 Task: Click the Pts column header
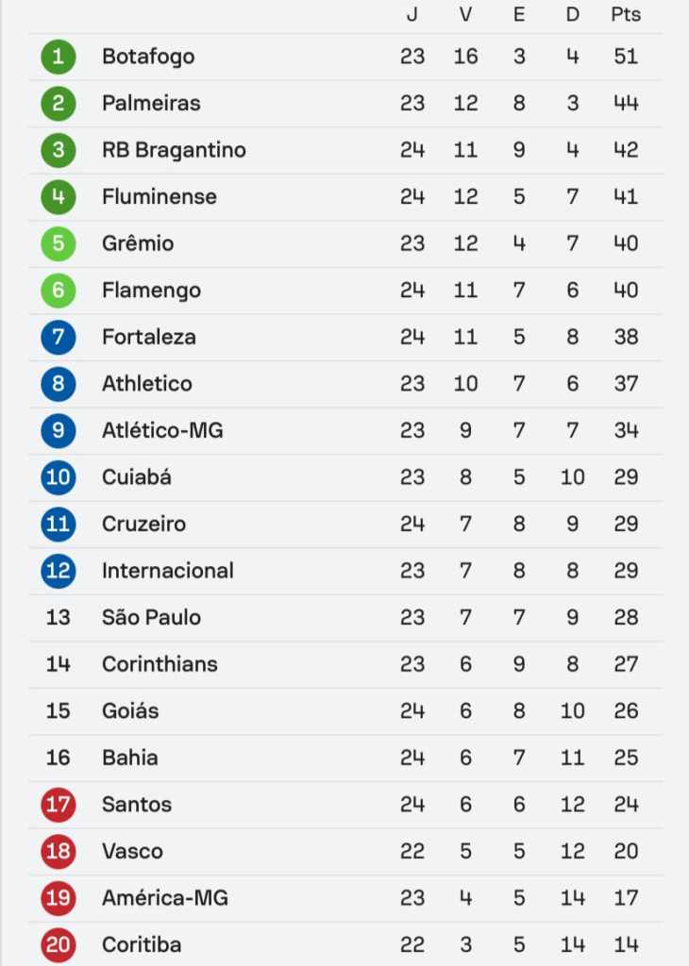pos(626,14)
